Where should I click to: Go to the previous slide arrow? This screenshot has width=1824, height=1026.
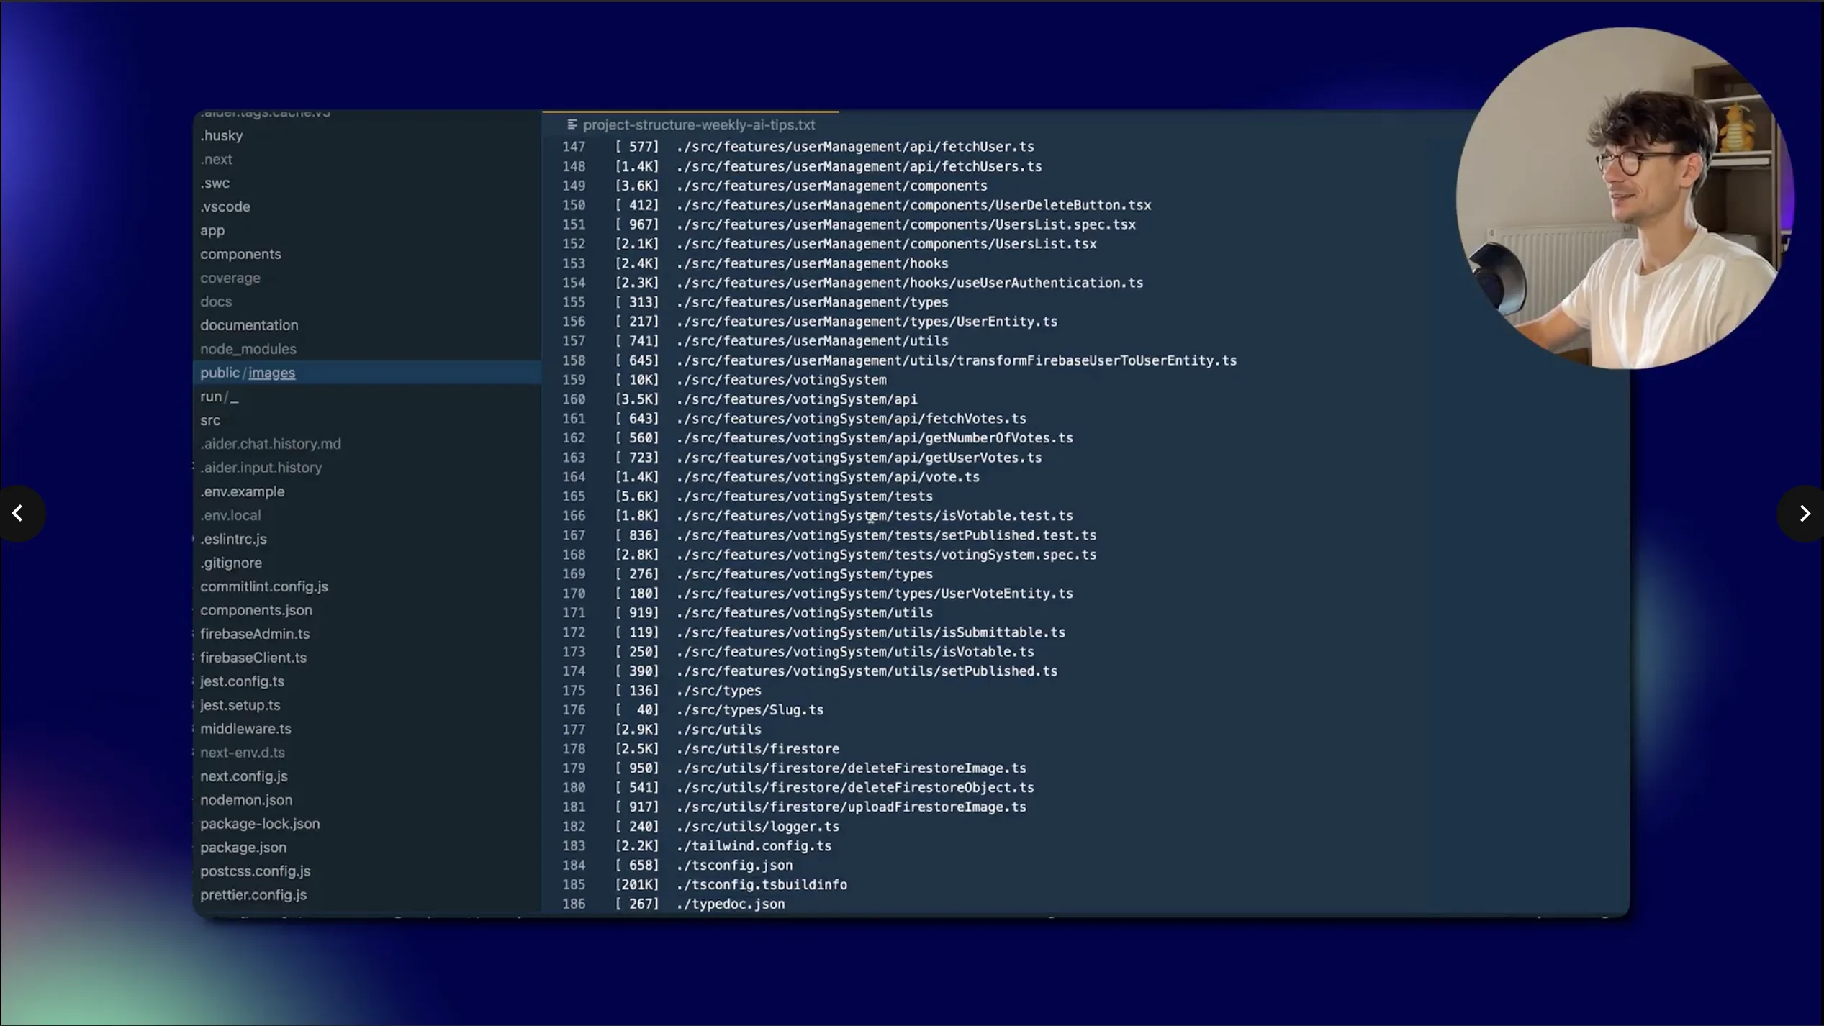tap(18, 513)
